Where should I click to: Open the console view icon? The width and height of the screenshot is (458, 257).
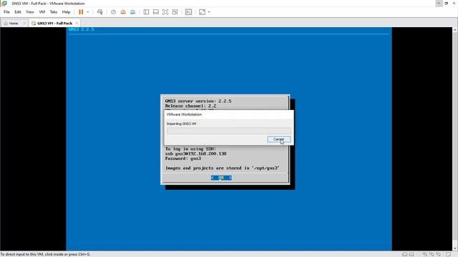189,12
